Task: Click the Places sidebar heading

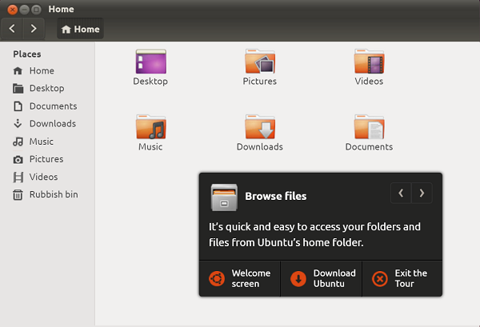Action: click(x=27, y=54)
